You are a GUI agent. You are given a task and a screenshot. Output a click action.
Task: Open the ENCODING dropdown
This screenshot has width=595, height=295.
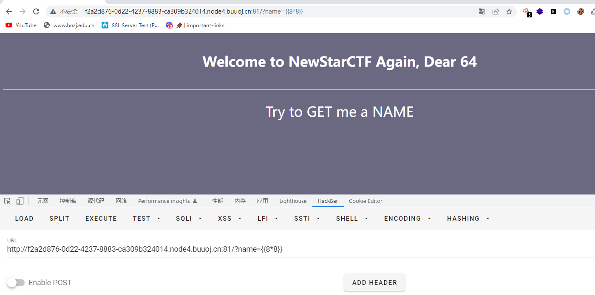tap(407, 218)
